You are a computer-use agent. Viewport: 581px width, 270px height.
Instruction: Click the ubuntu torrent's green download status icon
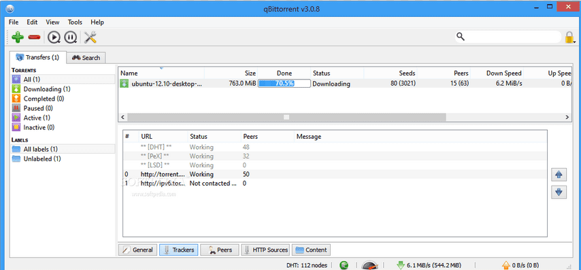[x=124, y=84]
